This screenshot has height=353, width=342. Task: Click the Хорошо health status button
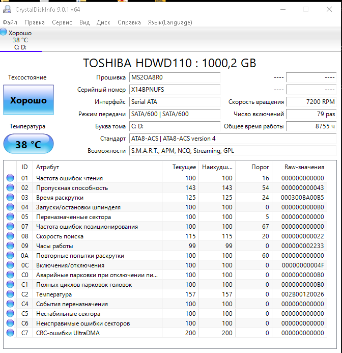point(28,100)
